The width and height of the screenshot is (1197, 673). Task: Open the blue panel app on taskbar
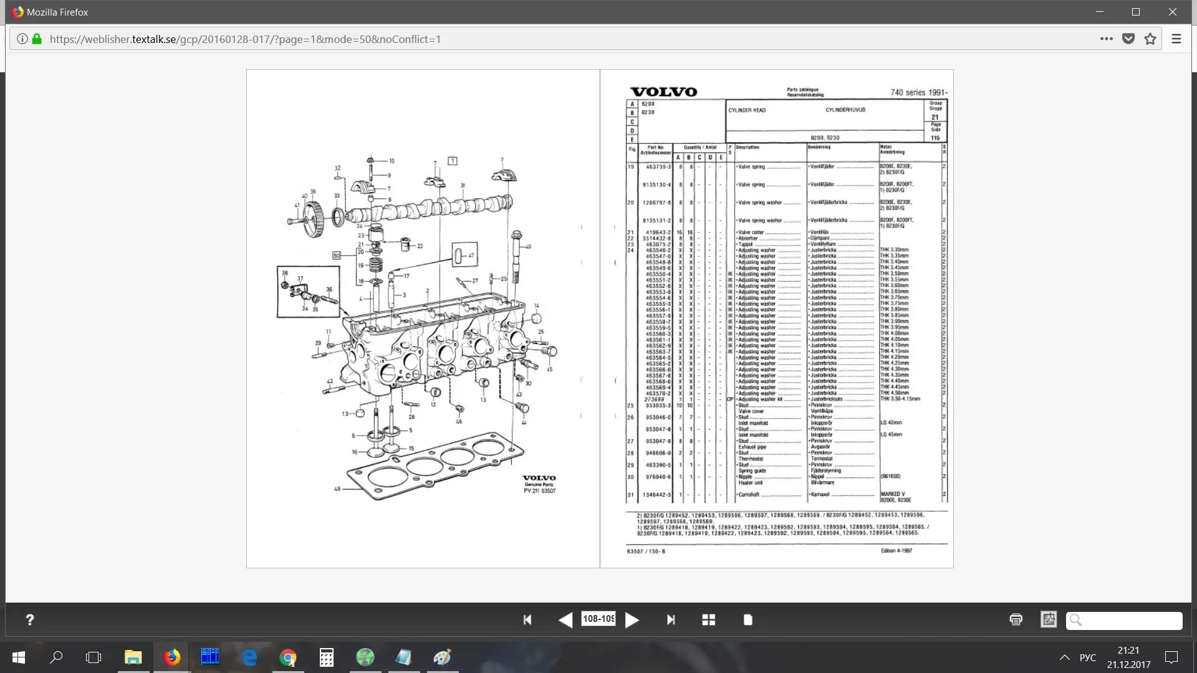pyautogui.click(x=210, y=657)
